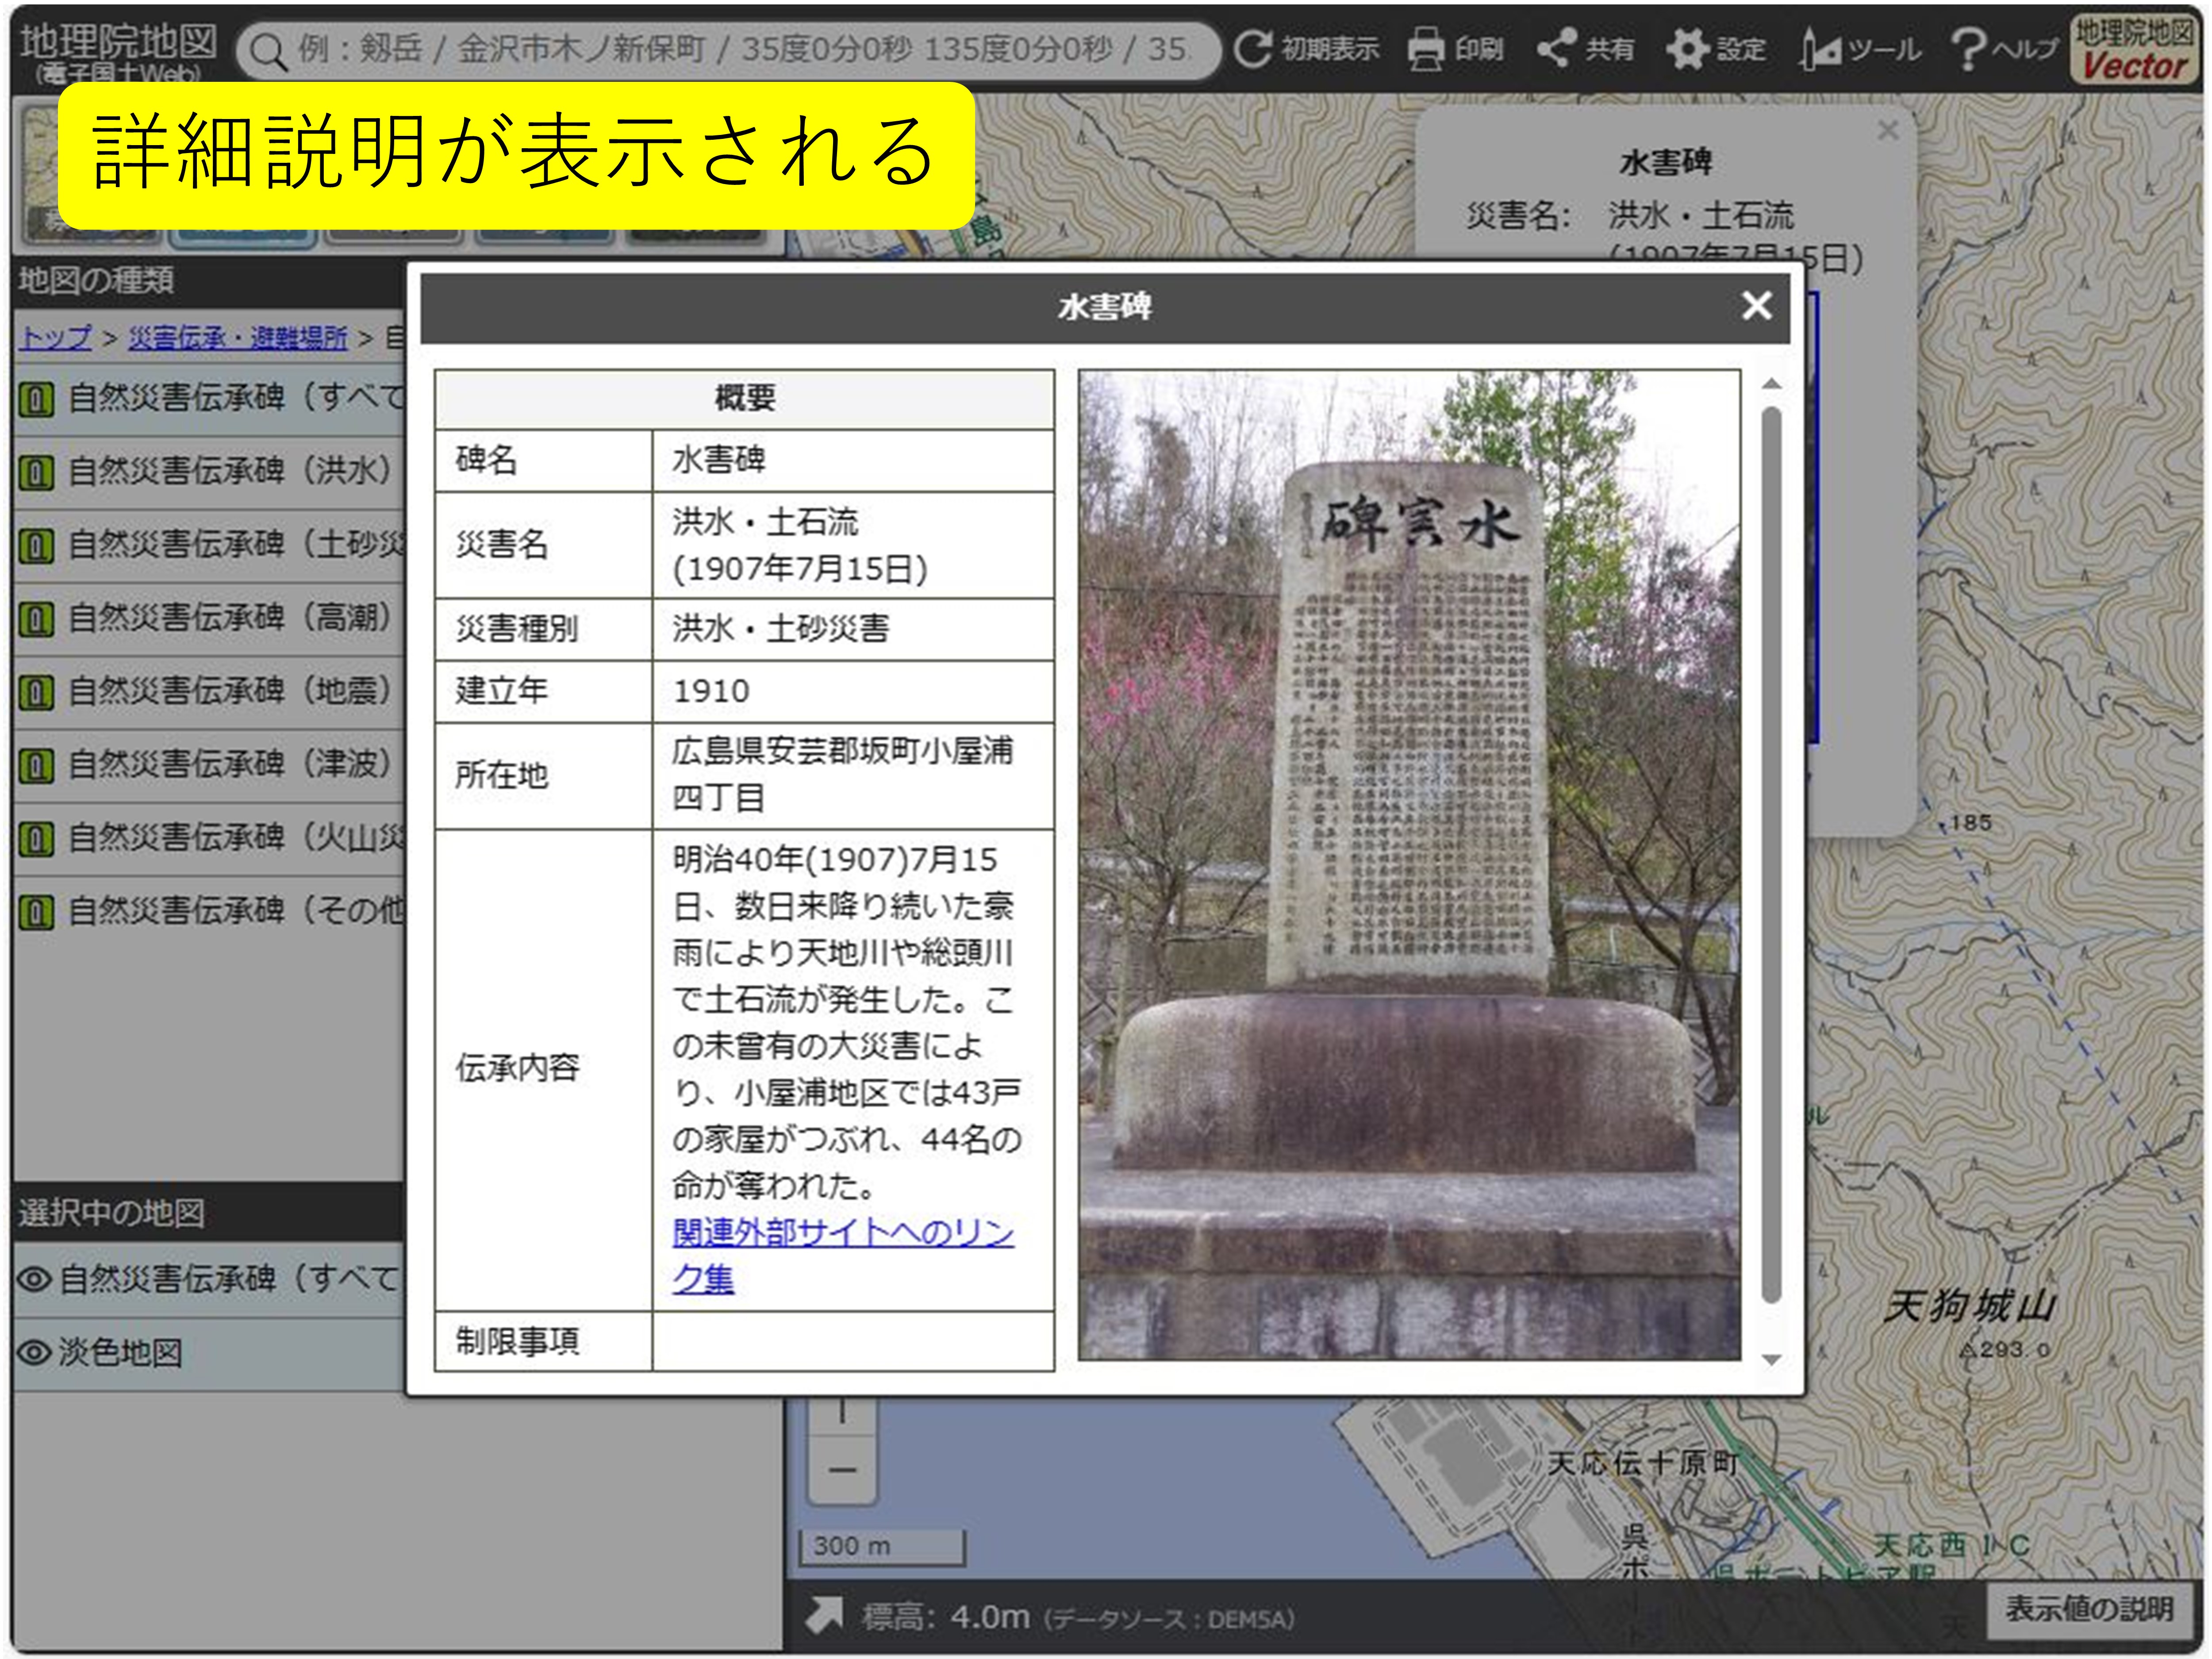Screen dimensions: 2212x1659
Task: Click the 地図の種類 panel header
Action: (208, 281)
